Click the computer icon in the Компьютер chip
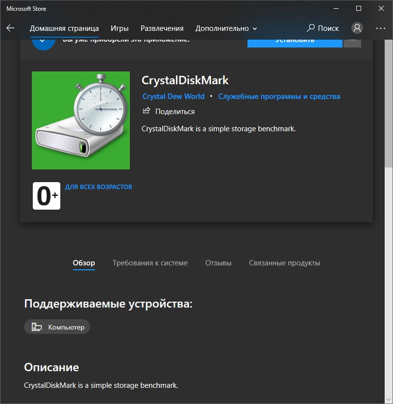This screenshot has width=393, height=404. coord(37,327)
